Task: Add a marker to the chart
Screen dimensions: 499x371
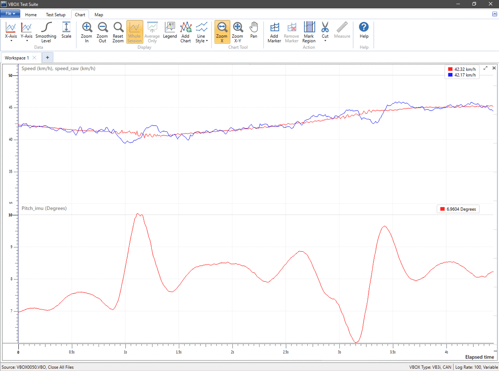Action: pyautogui.click(x=274, y=28)
